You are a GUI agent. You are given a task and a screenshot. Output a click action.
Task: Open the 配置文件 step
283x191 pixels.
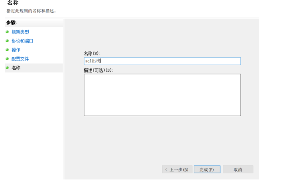tap(20, 59)
